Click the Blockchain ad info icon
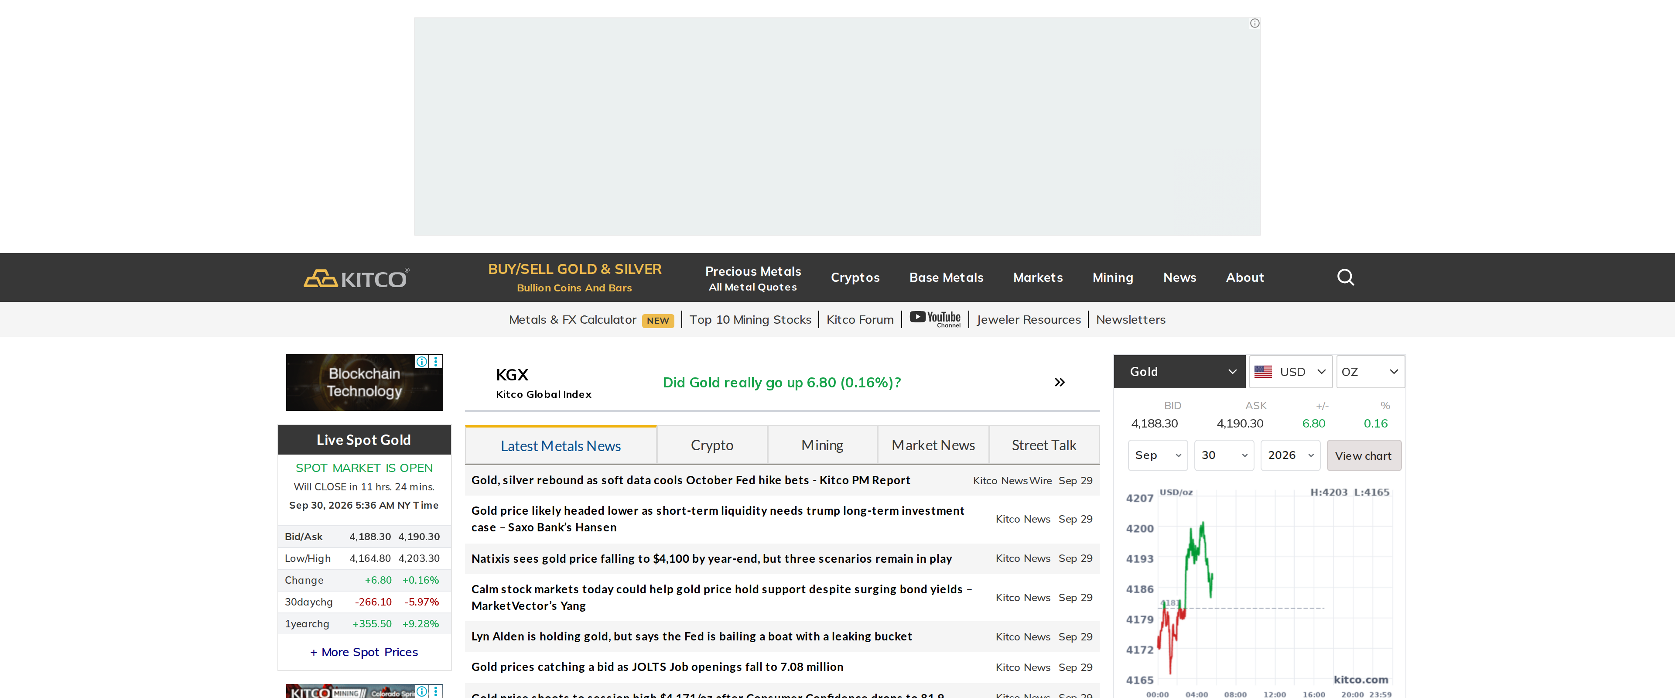1675x698 pixels. (x=422, y=362)
